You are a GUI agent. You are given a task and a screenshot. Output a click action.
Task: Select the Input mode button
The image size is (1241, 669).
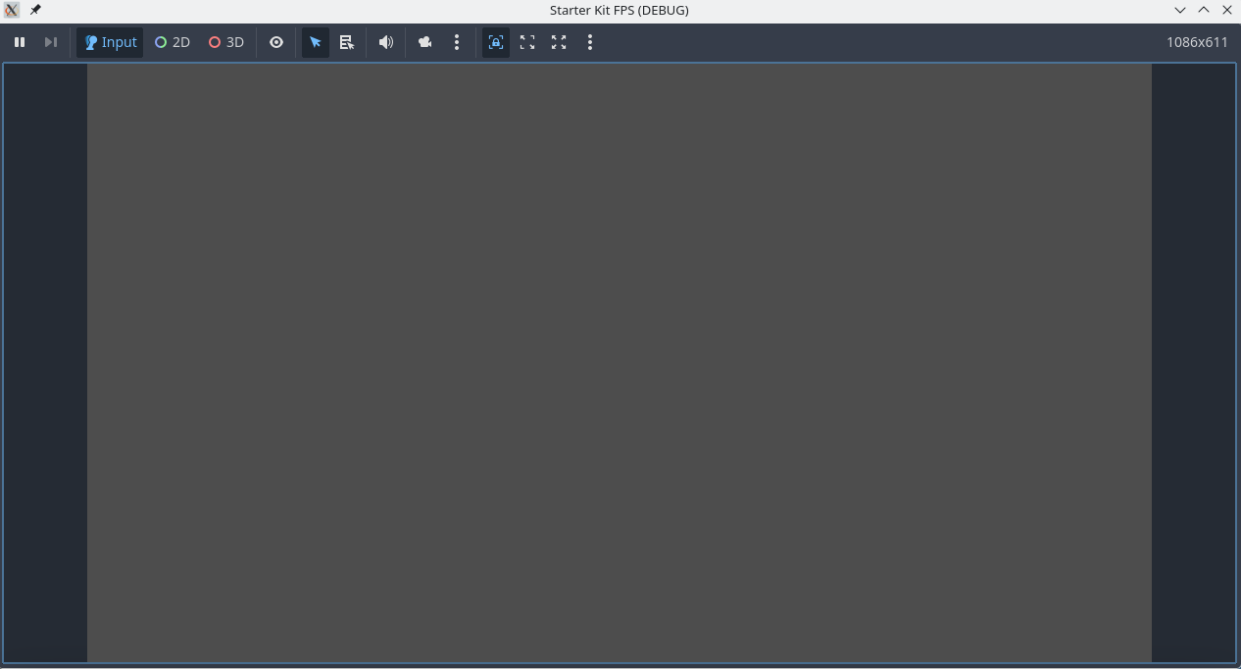(110, 42)
